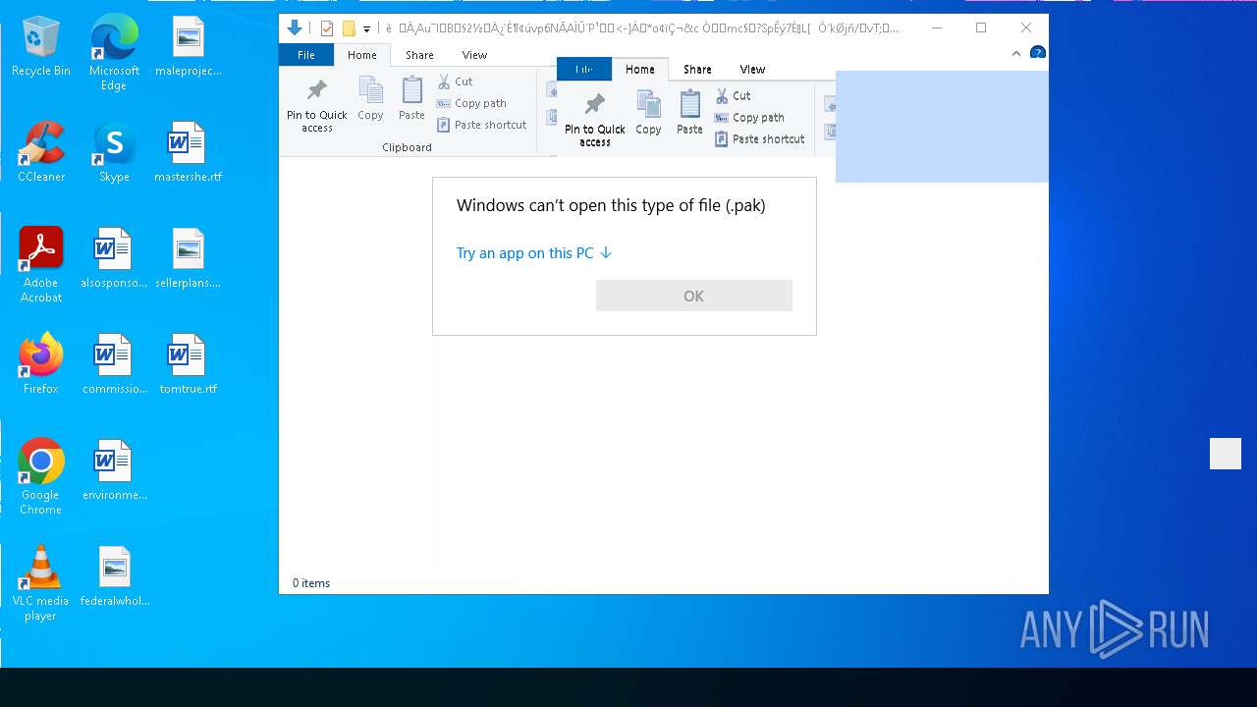Select the View tab in the overlaid inner ribbon
The height and width of the screenshot is (707, 1257).
click(x=752, y=69)
